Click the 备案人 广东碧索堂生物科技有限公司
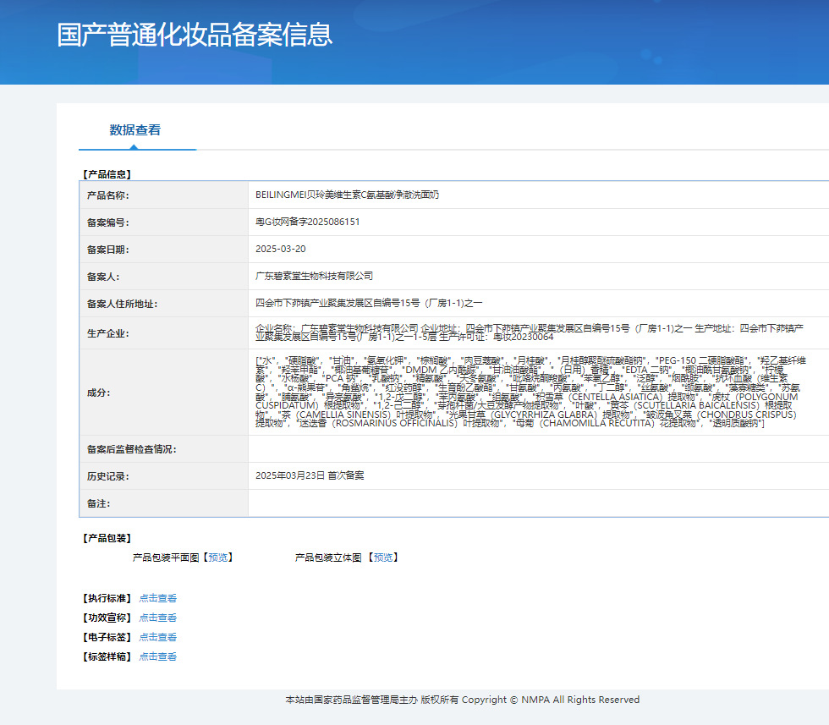829x725 pixels. point(315,276)
